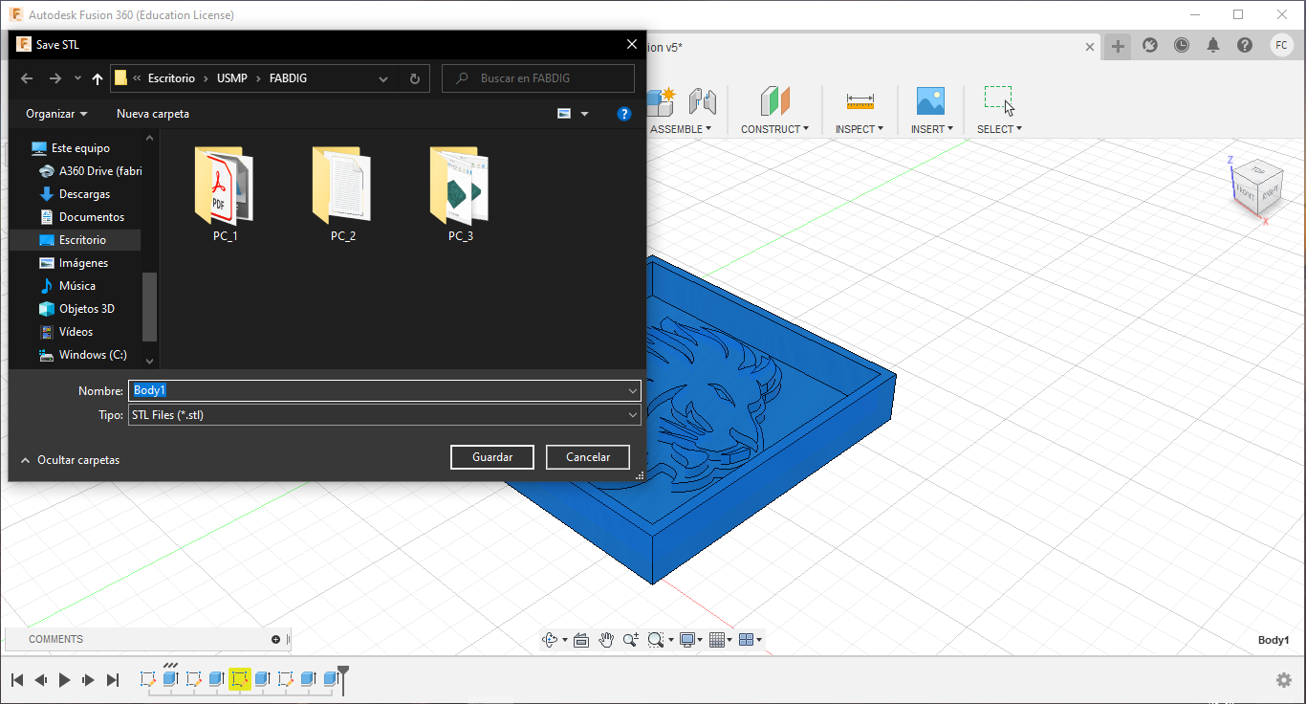Open the Extensions icon in Fusion's top bar
1306x704 pixels.
[x=1150, y=45]
